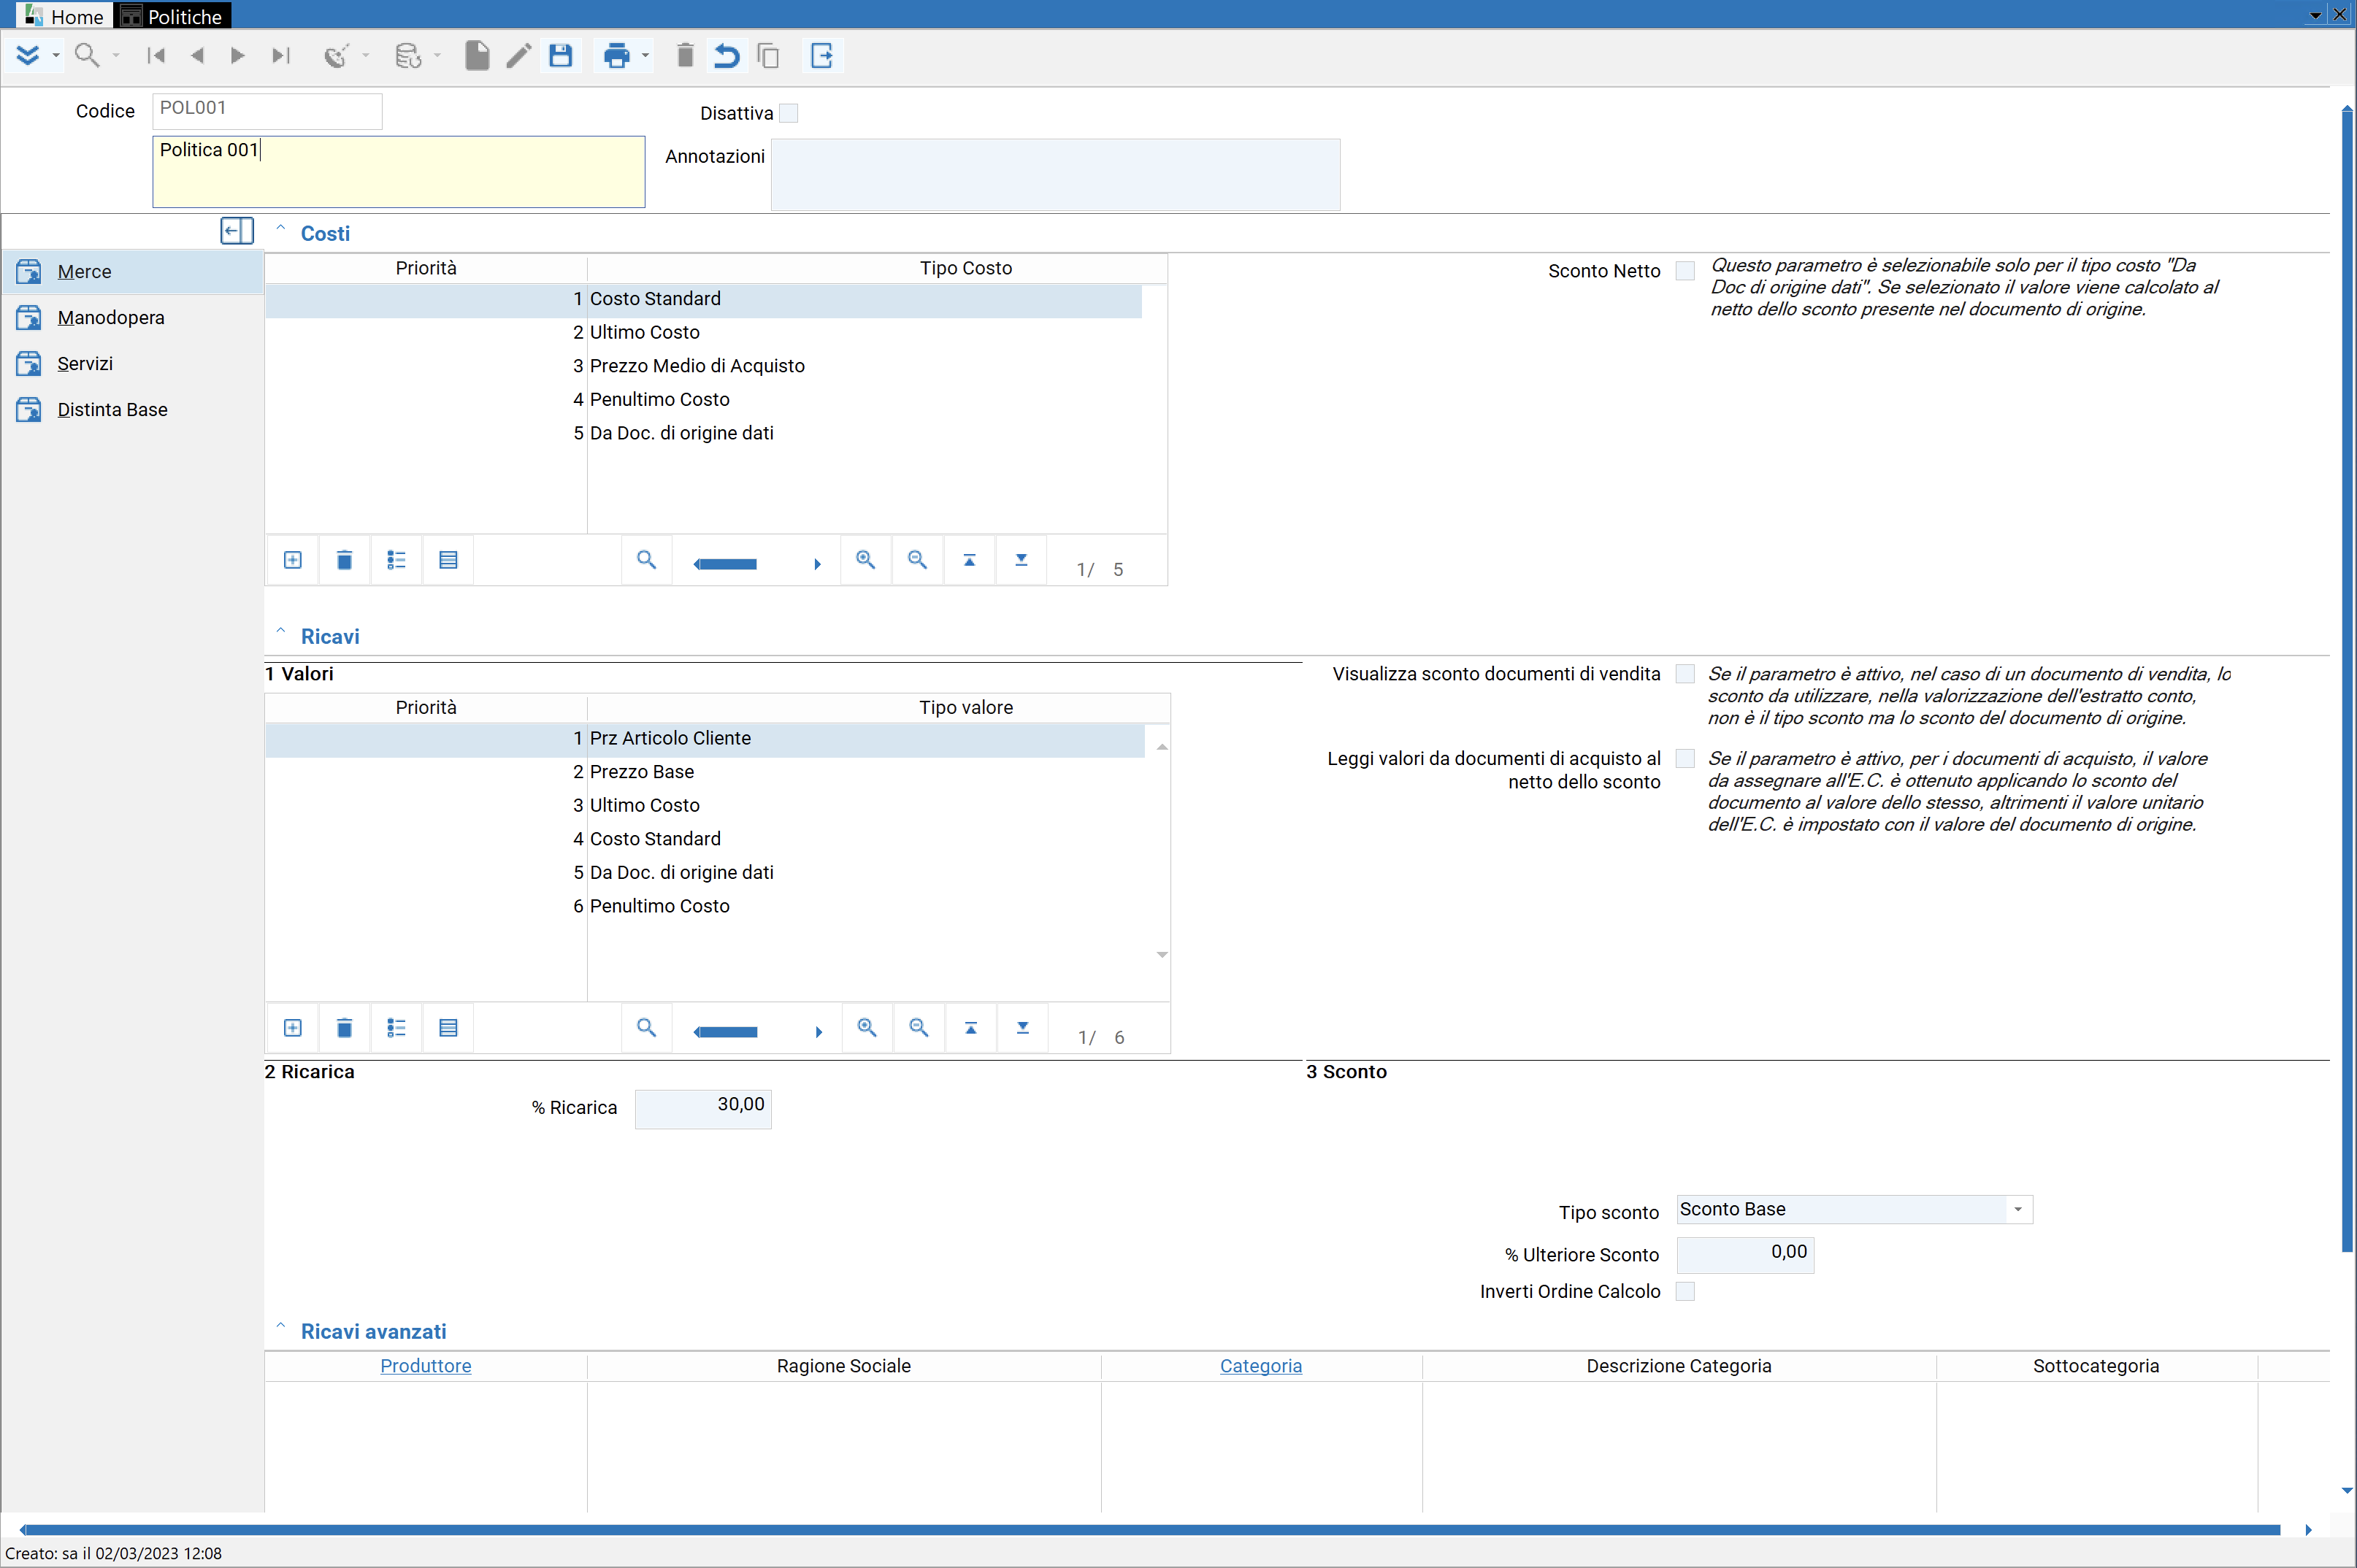This screenshot has width=2357, height=1568.
Task: Click the Categoria column link
Action: click(1261, 1366)
